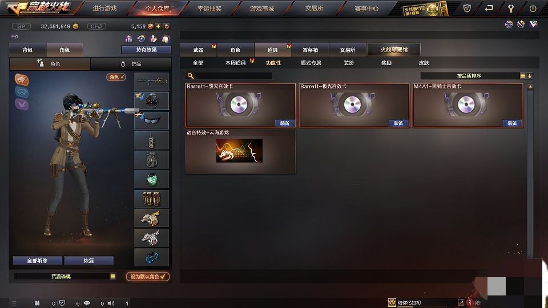This screenshot has width=548, height=308.
Task: Select the sunglasses equipment slot
Action: 152,120
